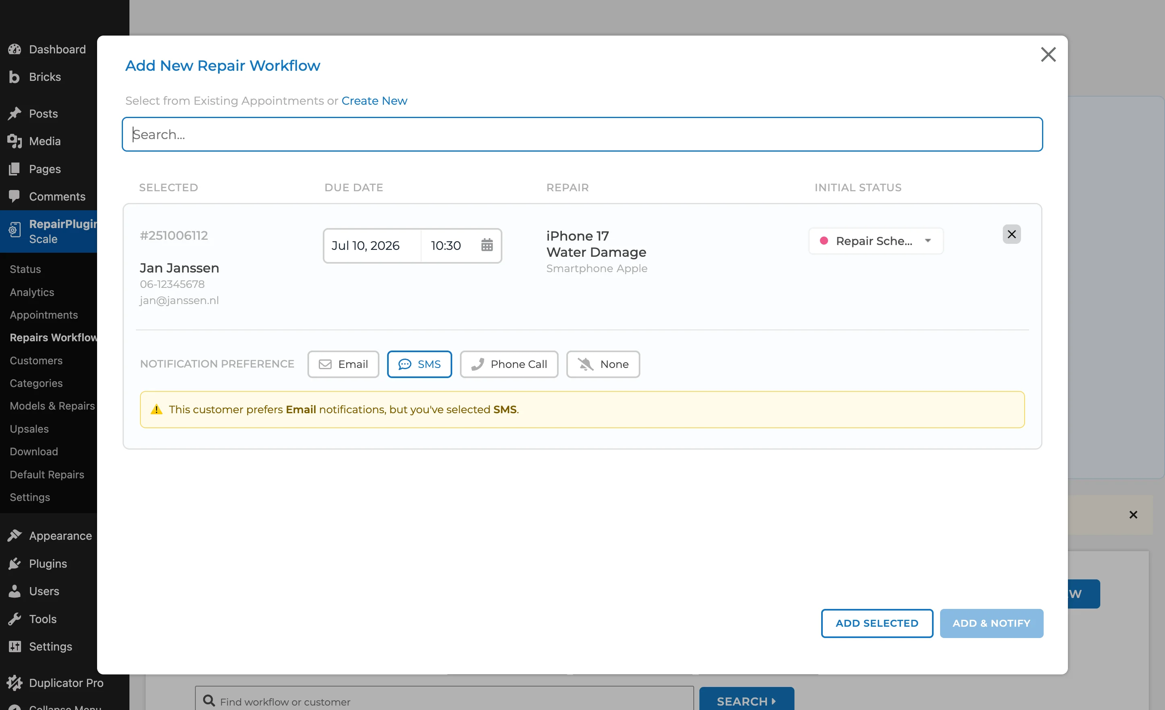Click the Media library icon
The image size is (1165, 710).
coord(15,141)
